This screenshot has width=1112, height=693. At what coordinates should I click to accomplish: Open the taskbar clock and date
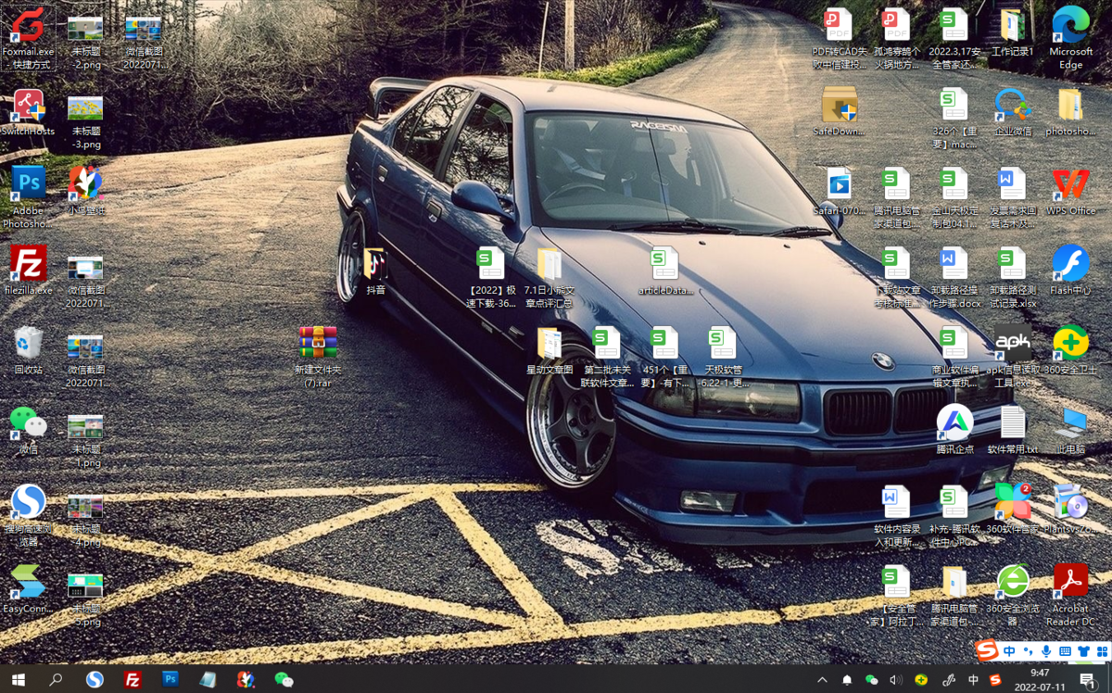1039,680
